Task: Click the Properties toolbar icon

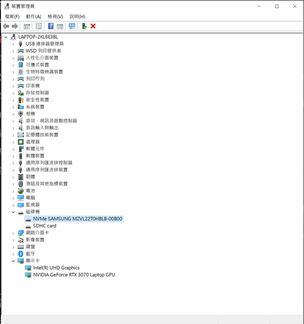Action: tap(39, 26)
